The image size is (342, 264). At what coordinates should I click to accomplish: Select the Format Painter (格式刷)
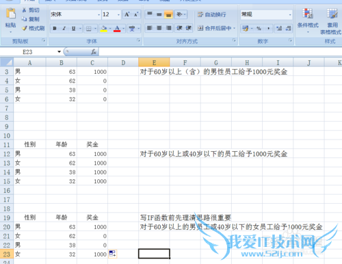pos(34,28)
